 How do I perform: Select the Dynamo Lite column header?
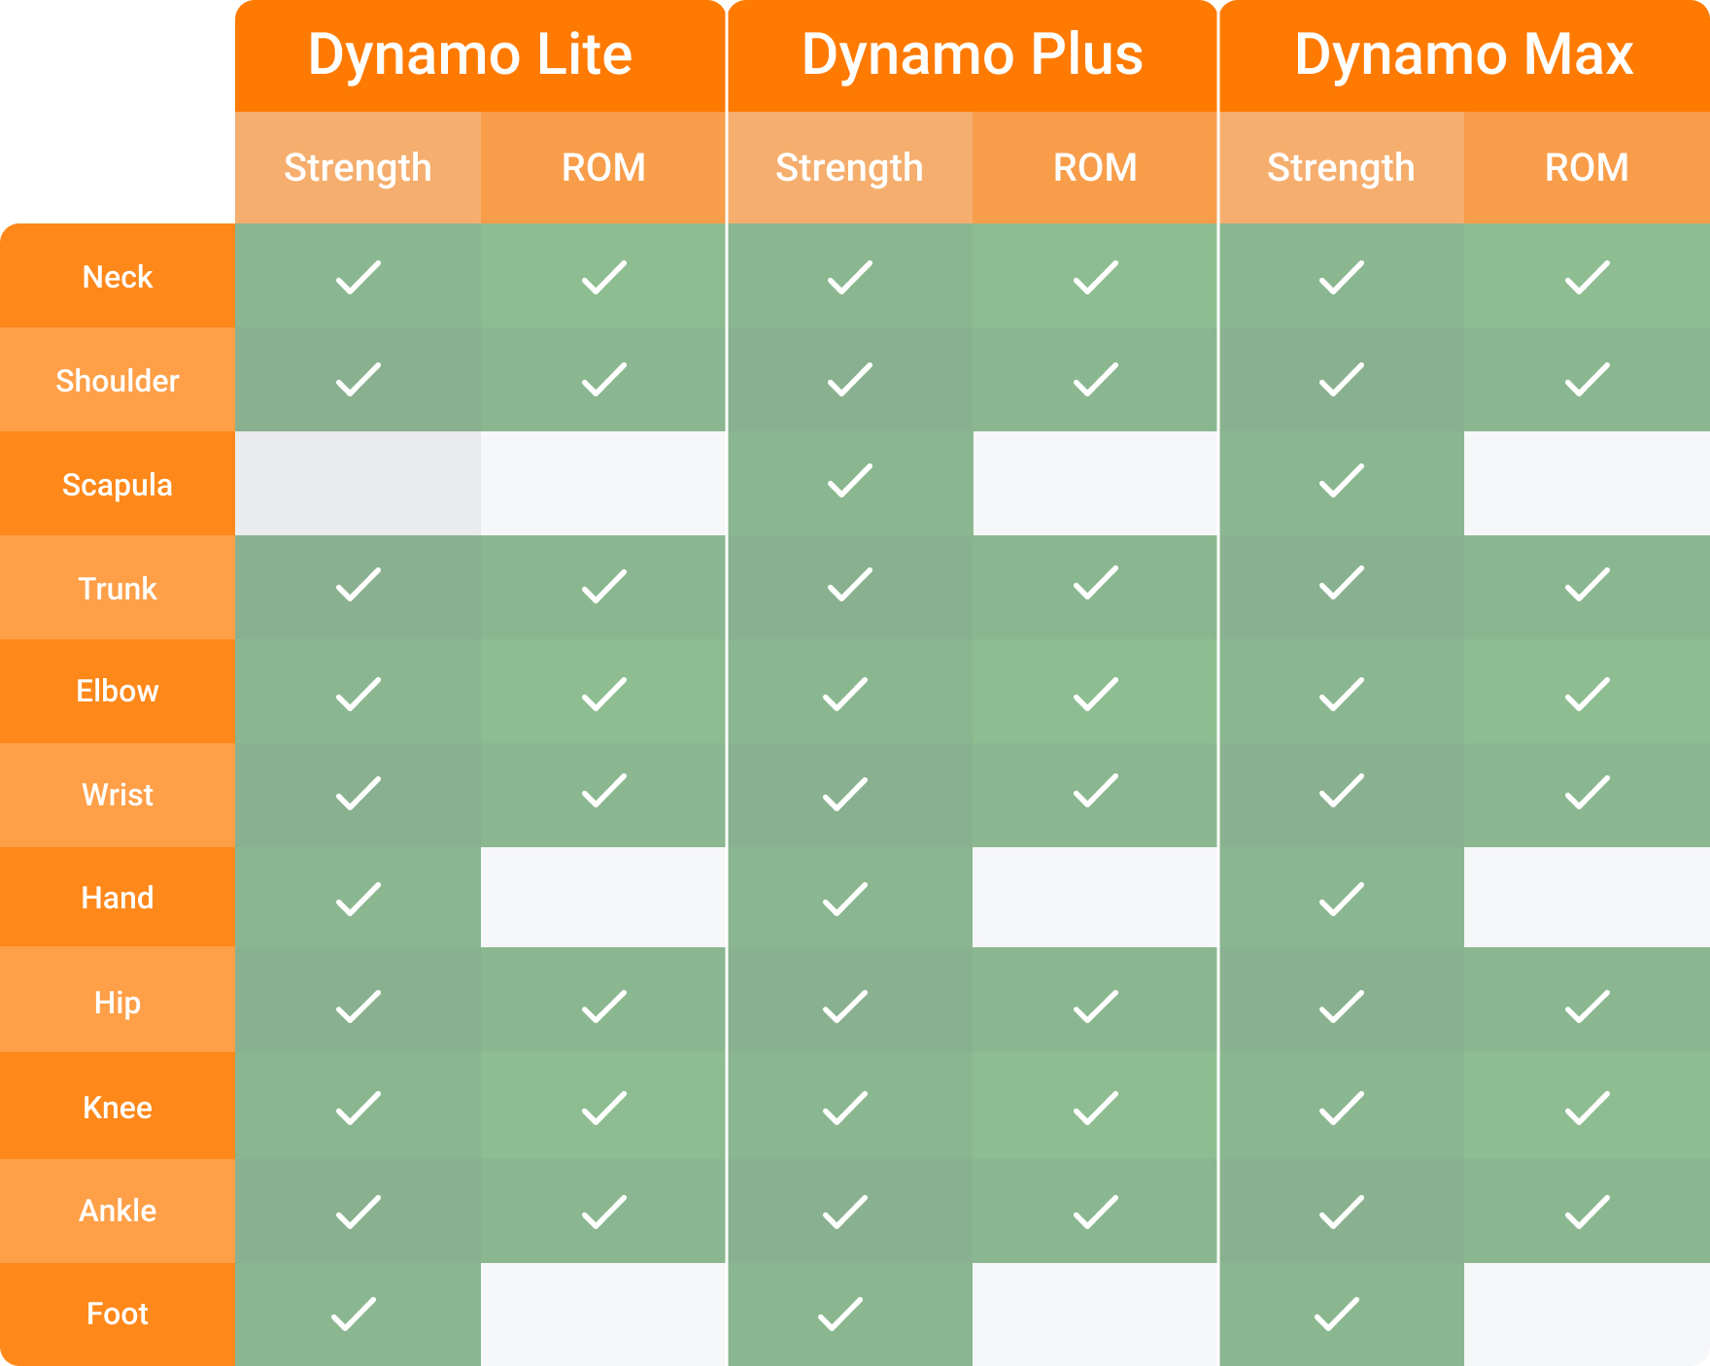click(480, 55)
